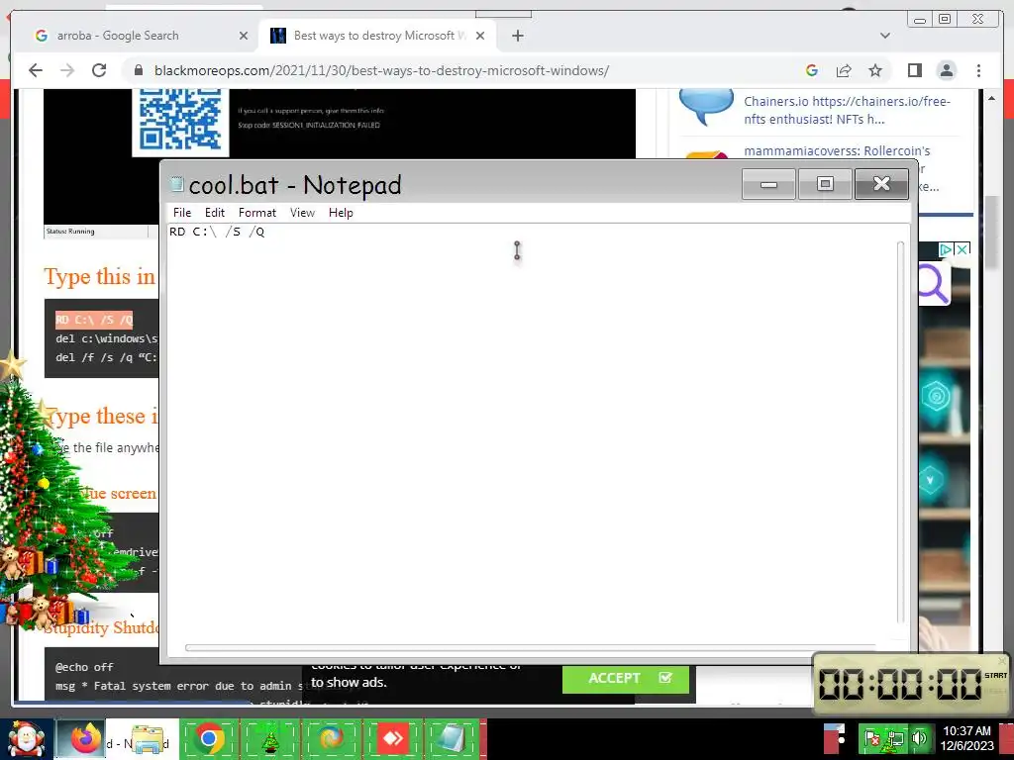Viewport: 1014px width, 760px height.
Task: Share this page via address bar icon
Action: pos(844,70)
